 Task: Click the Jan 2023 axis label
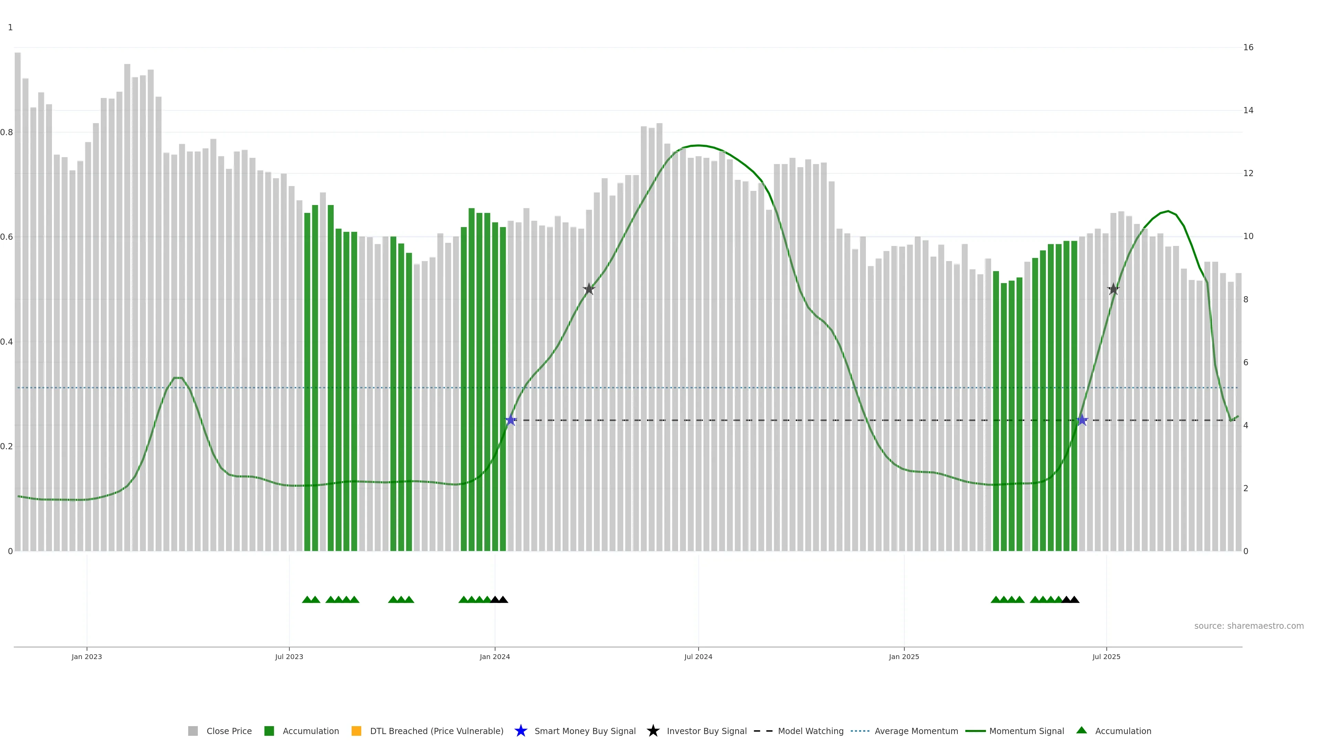click(87, 656)
